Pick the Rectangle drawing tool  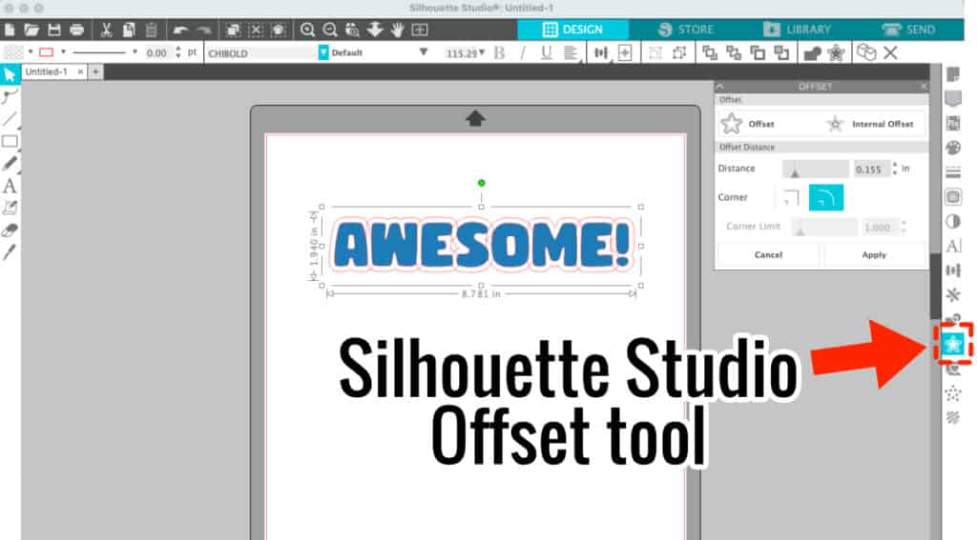pos(10,141)
